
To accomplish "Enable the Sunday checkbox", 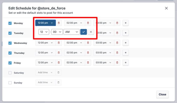I will pyautogui.click(x=10, y=83).
